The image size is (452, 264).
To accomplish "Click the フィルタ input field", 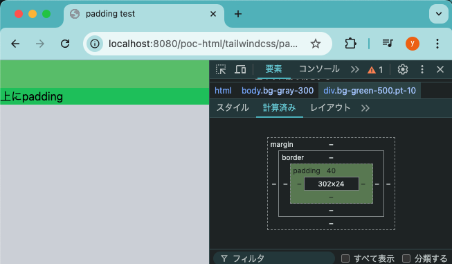I will (274, 258).
